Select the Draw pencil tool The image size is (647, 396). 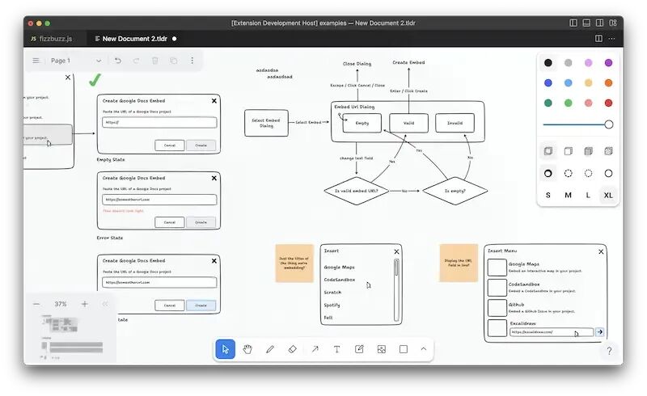tap(270, 349)
